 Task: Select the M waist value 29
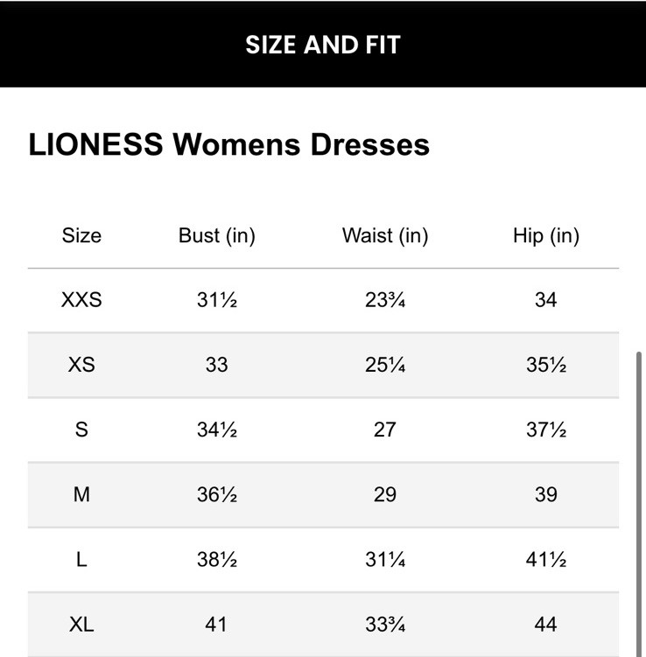coord(384,494)
